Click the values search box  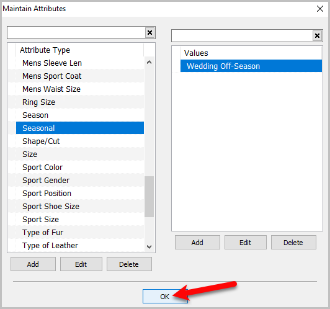tap(242, 36)
